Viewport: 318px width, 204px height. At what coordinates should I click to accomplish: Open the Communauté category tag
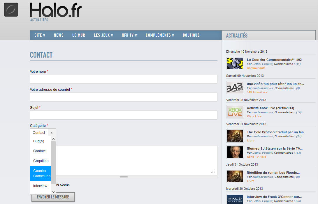256,68
